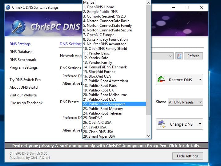Click the preset list scroll up arrow
Image resolution: width=221 pixels, height=166 pixels.
click(148, 3)
